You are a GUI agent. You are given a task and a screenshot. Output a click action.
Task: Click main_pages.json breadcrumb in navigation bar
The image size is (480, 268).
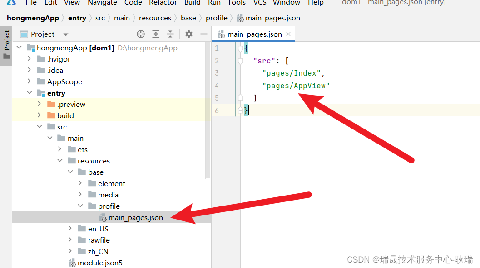coord(268,18)
